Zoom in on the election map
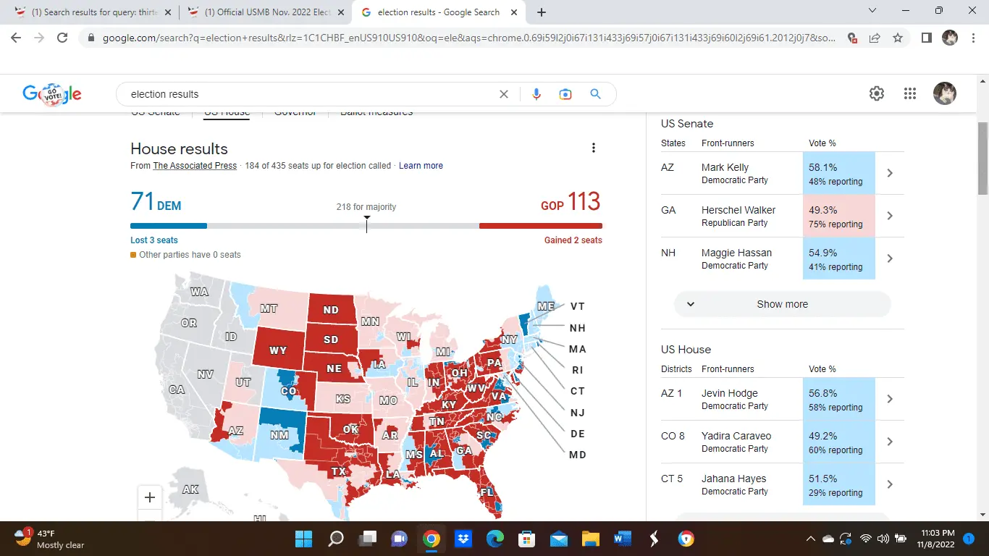989x556 pixels. [x=150, y=497]
